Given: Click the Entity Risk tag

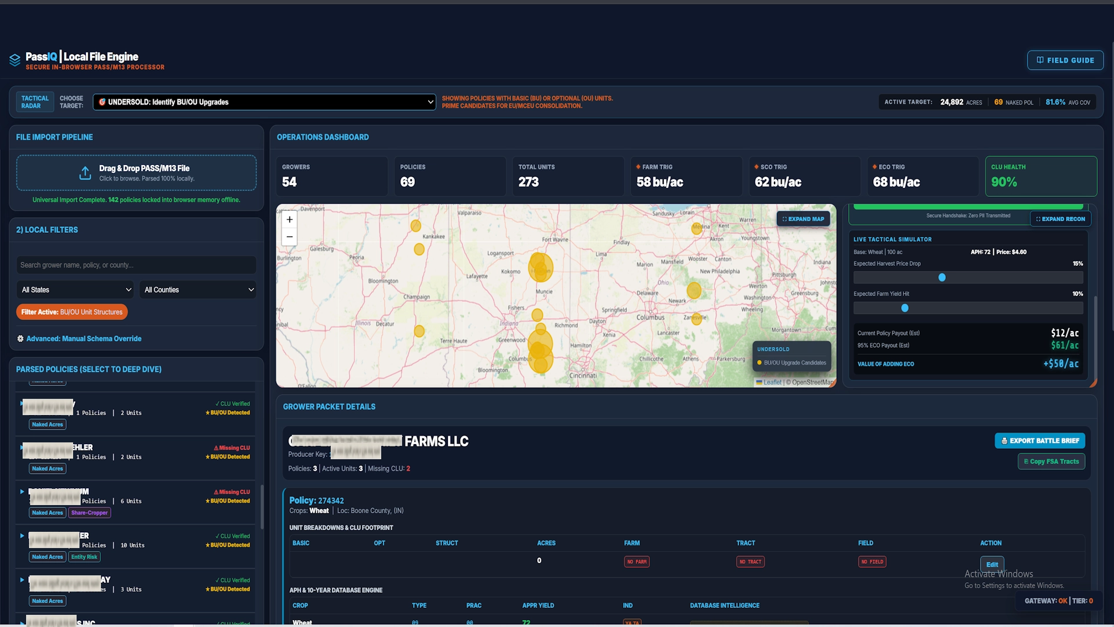Looking at the screenshot, I should point(84,557).
